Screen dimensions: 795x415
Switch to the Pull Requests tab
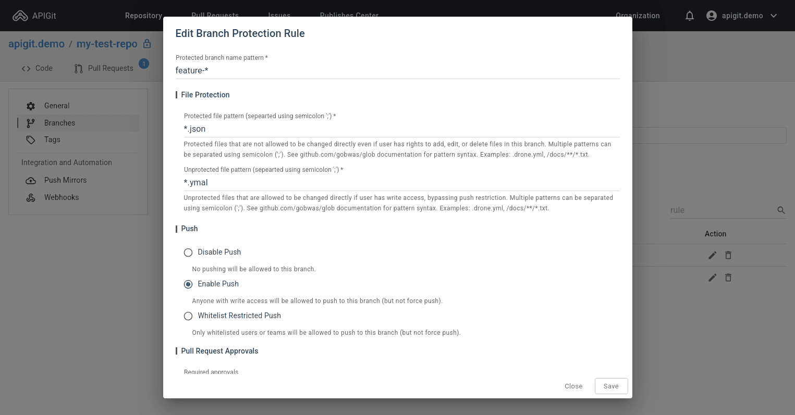(104, 68)
